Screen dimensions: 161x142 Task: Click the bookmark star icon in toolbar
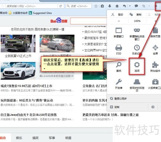click(x=96, y=6)
